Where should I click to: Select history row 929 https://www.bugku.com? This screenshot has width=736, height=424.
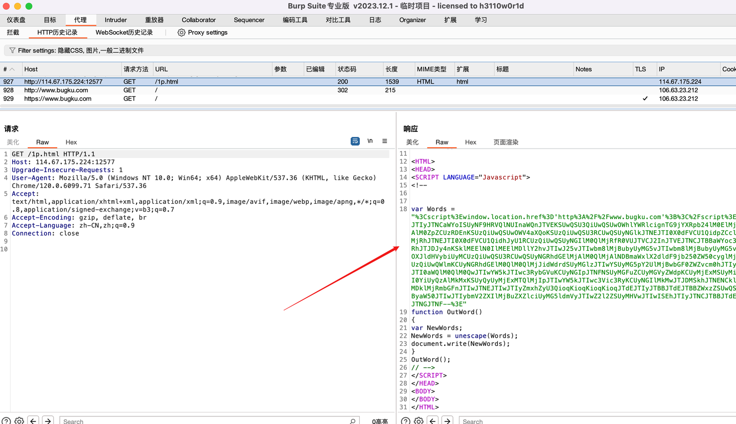368,99
